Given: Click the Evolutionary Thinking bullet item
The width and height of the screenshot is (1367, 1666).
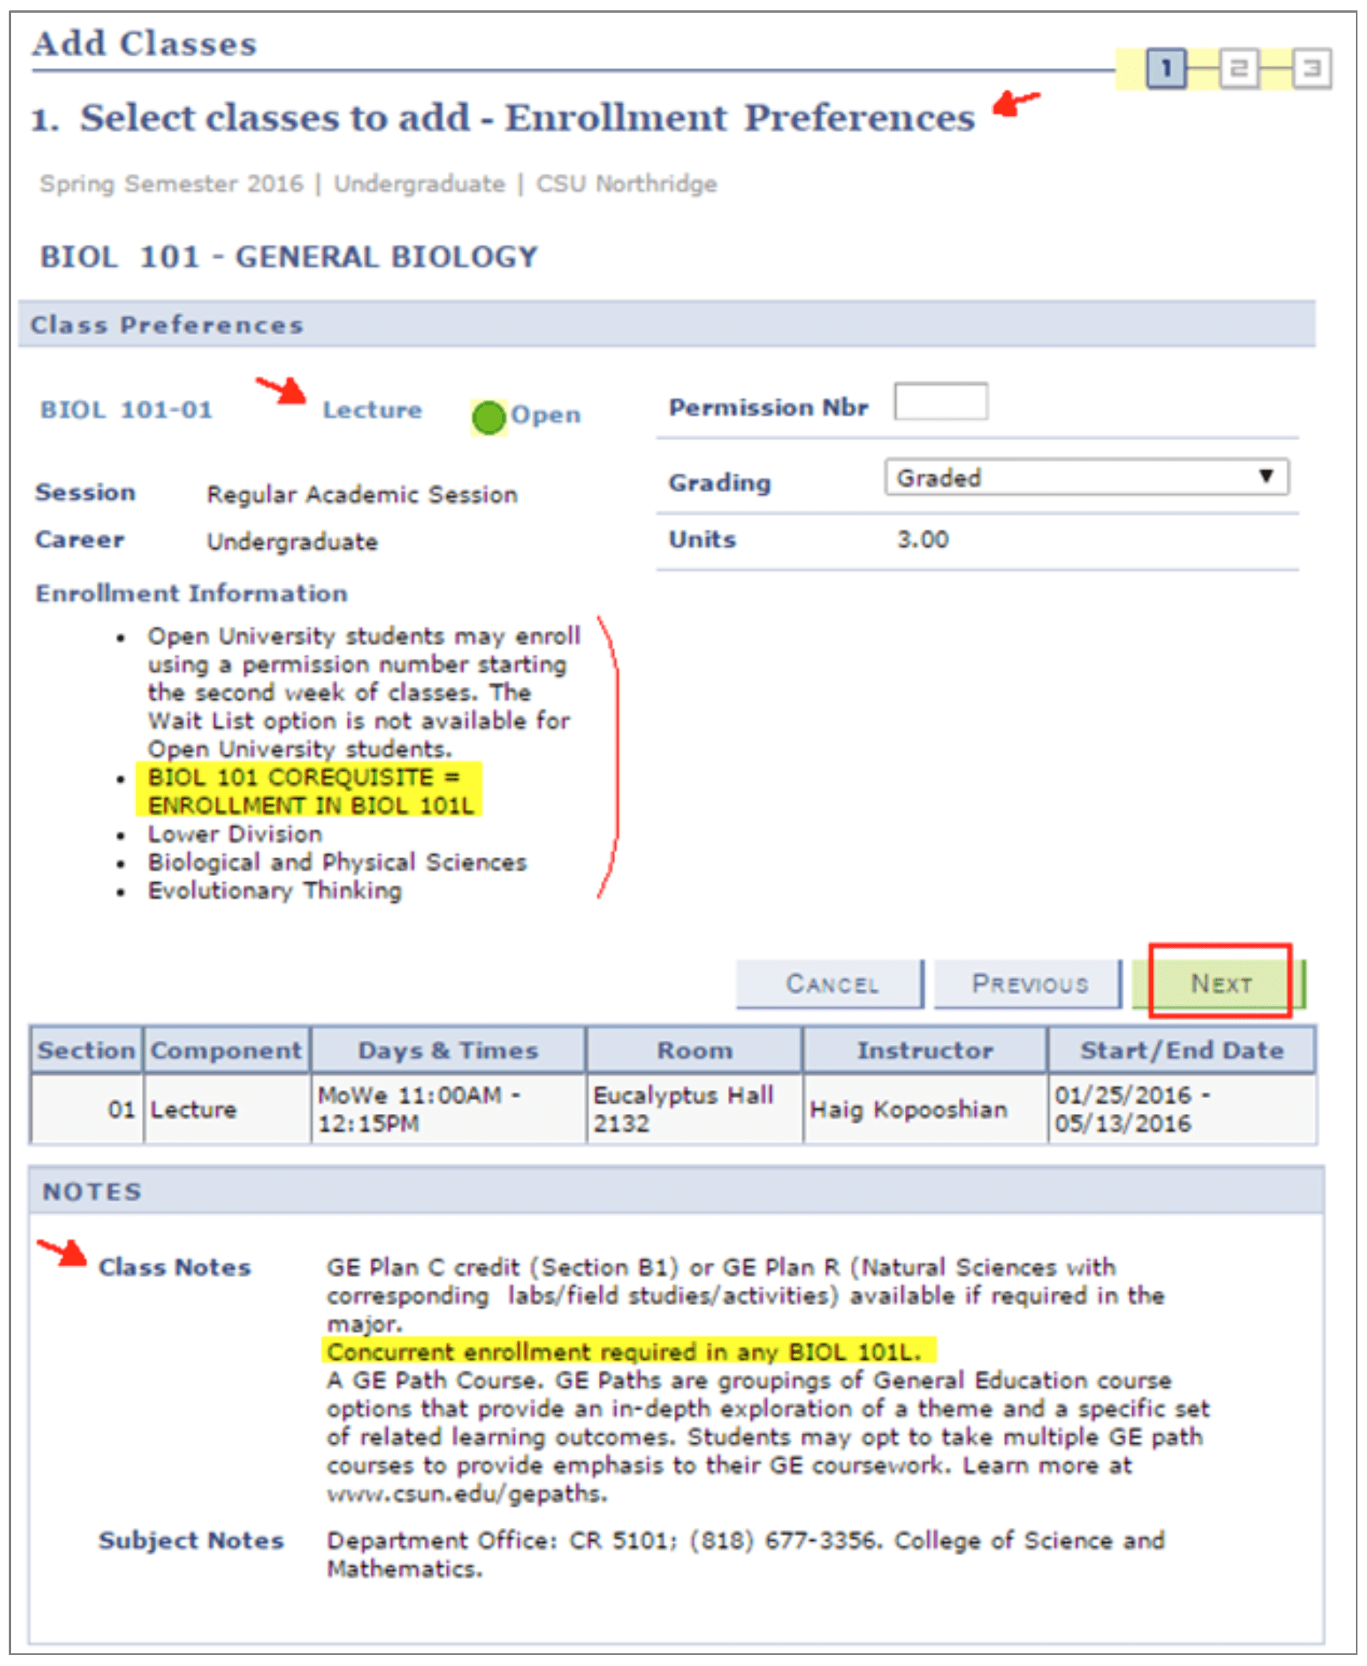Looking at the screenshot, I should pyautogui.click(x=275, y=891).
